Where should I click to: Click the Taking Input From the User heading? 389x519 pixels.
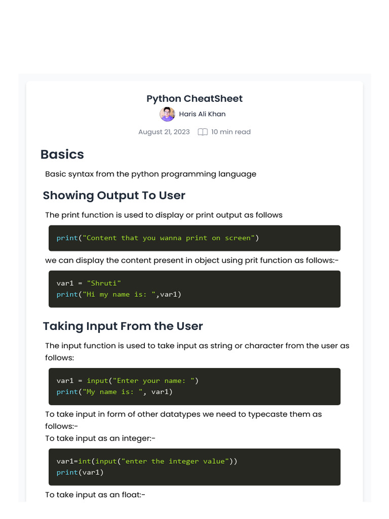point(123,326)
